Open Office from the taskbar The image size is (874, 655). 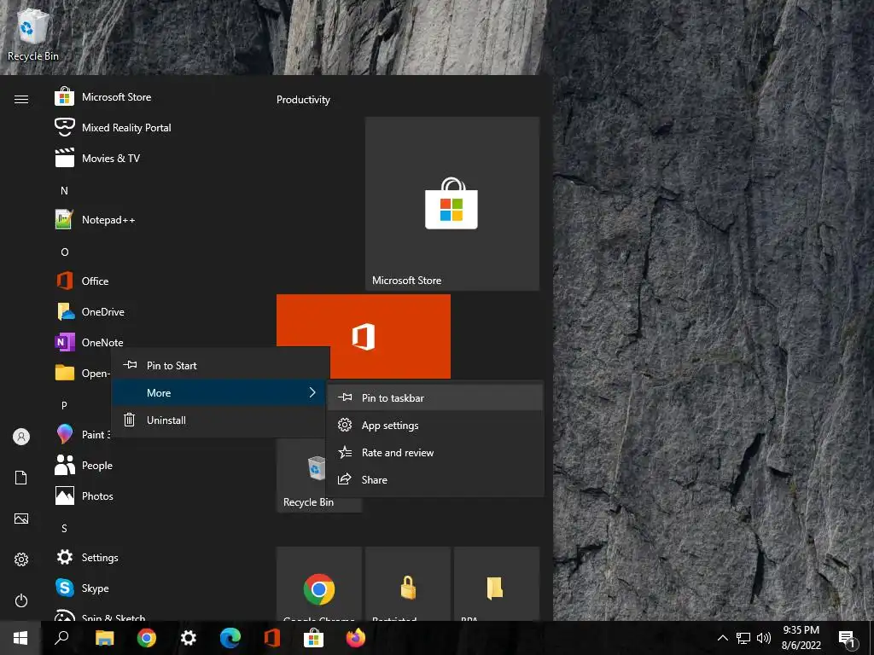pos(272,638)
